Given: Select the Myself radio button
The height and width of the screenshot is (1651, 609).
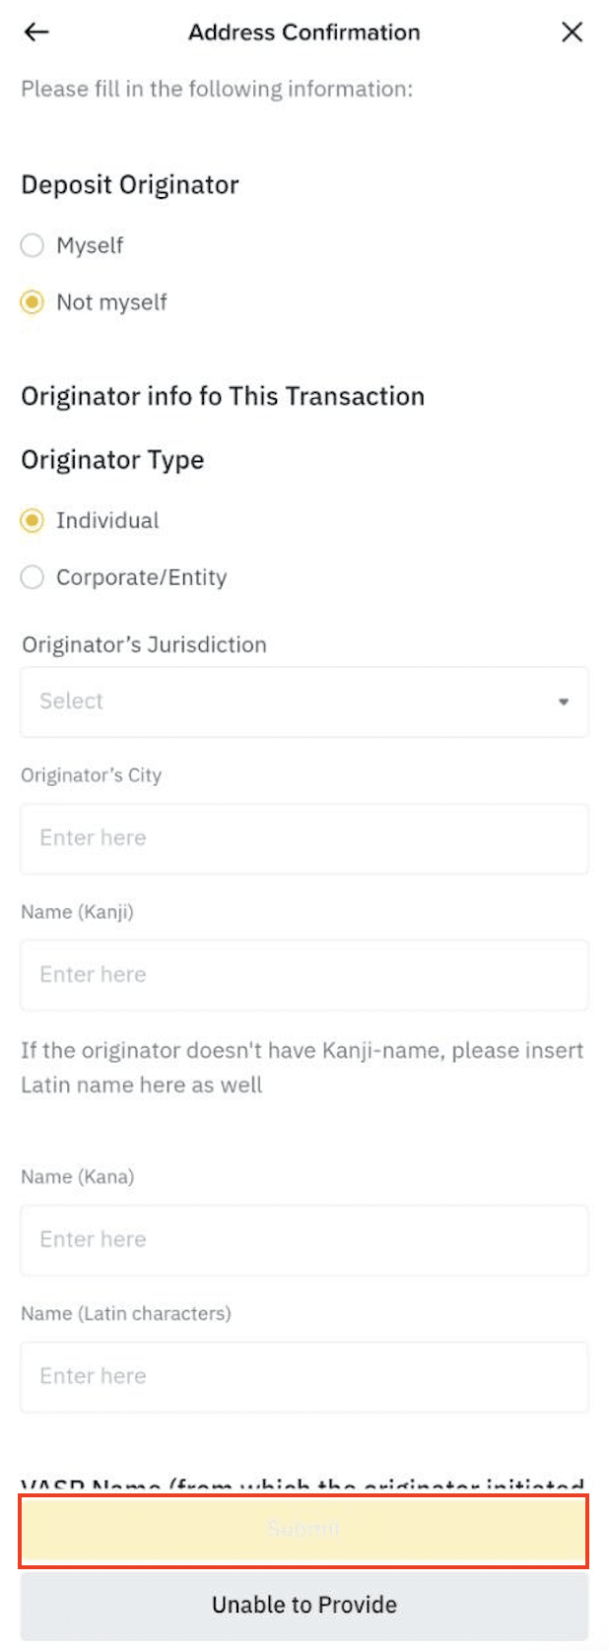Looking at the screenshot, I should point(33,245).
